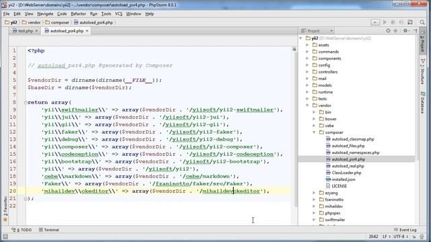Image resolution: width=431 pixels, height=242 pixels.
Task: Open the Tools menu
Action: (x=106, y=13)
